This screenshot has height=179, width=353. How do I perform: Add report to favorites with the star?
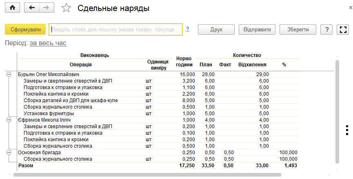[66, 8]
